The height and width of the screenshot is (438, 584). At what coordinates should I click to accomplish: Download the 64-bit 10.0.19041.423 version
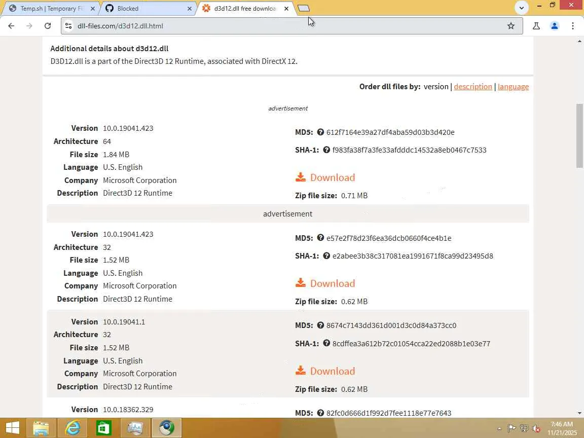pyautogui.click(x=332, y=177)
